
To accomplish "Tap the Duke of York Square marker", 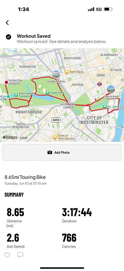I will pyautogui.click(x=55, y=137).
